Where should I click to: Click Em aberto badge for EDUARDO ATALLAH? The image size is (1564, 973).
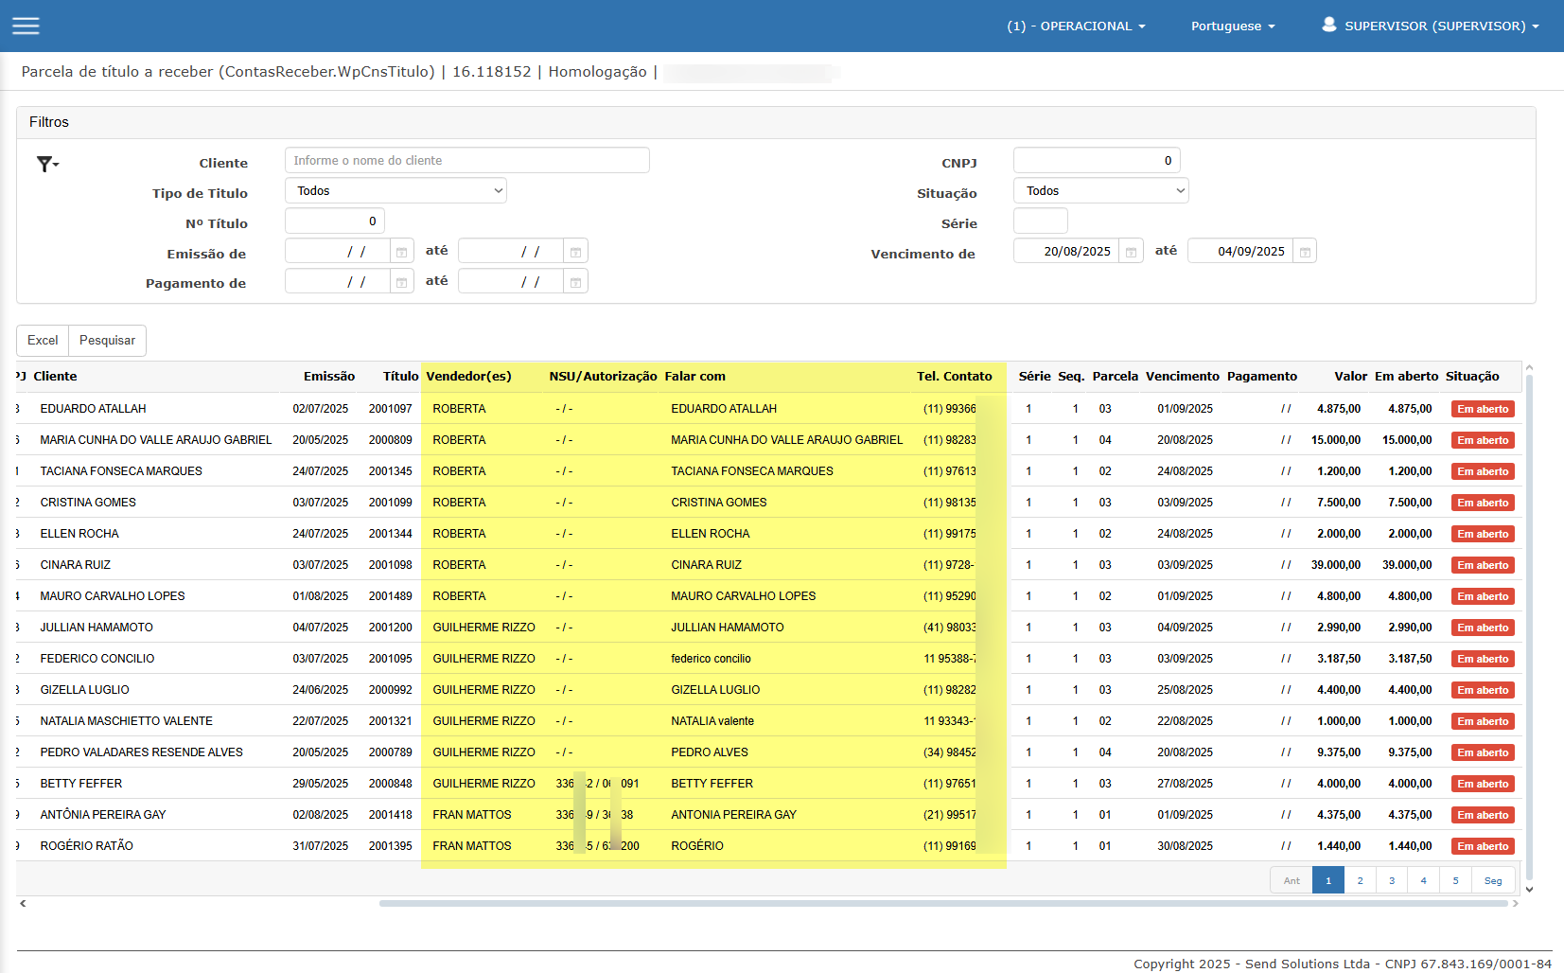click(1483, 409)
